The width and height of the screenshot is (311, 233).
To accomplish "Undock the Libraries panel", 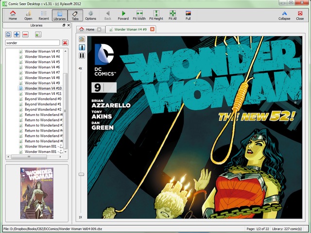I will 64,25.
